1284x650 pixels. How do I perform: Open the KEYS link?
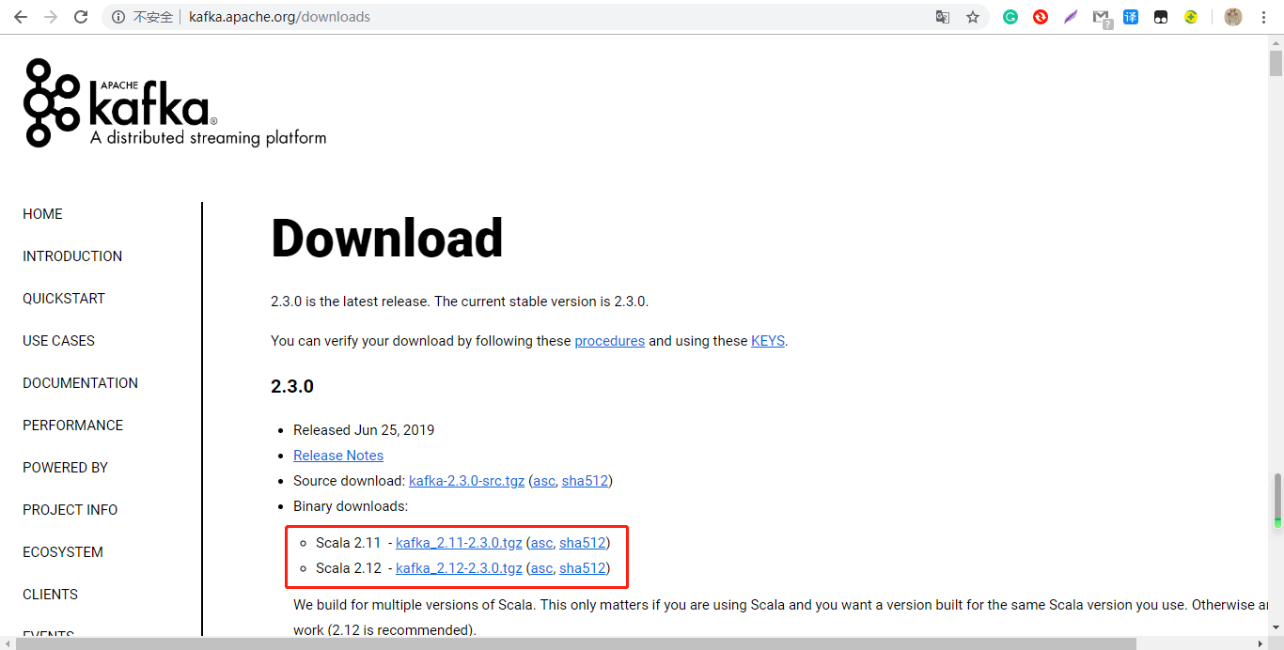tap(767, 341)
